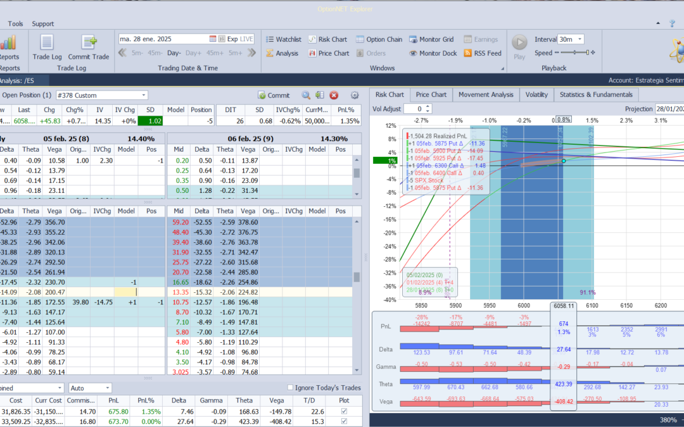Image resolution: width=684 pixels, height=427 pixels.
Task: Switch to the Risk Chart tab
Action: tap(389, 94)
